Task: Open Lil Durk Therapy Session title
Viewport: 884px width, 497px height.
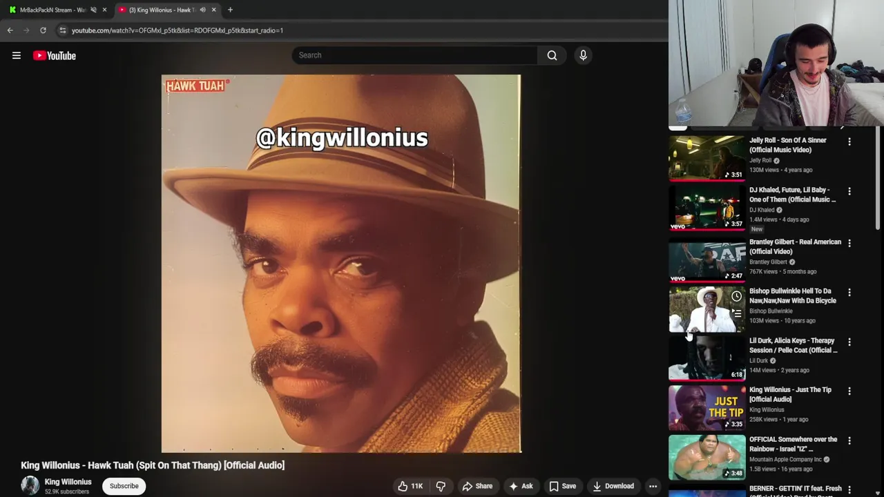Action: click(794, 345)
